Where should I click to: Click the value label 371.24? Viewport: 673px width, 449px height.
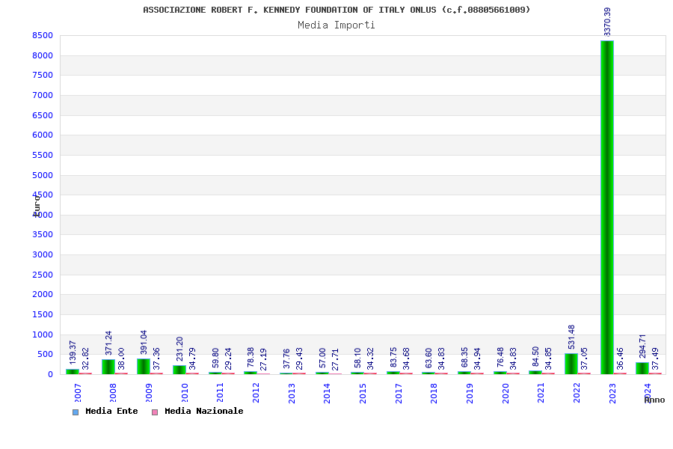coord(108,343)
